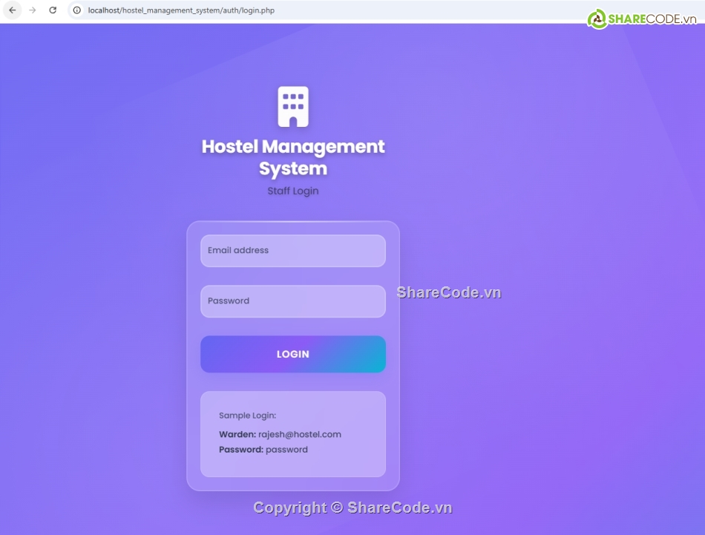The image size is (705, 535).
Task: Click the bold Password label in sample box
Action: coord(241,450)
